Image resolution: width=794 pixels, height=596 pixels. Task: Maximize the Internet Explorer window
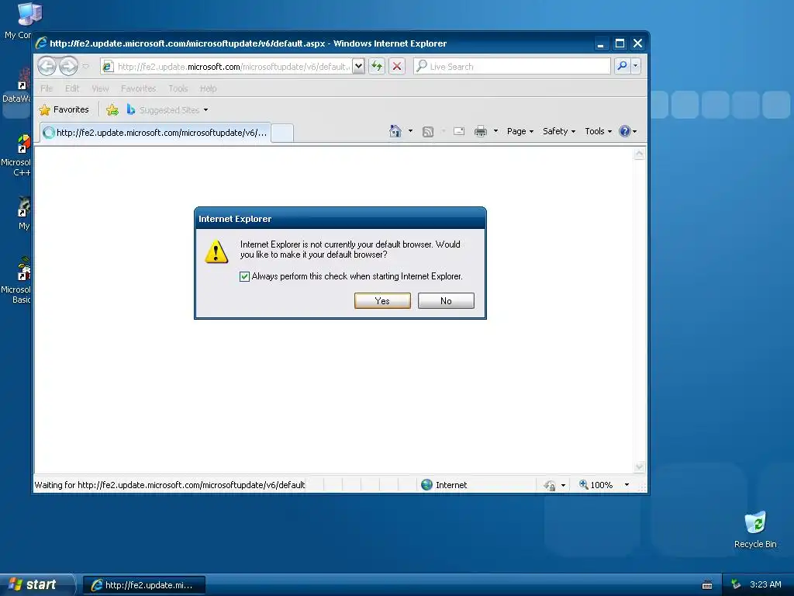pyautogui.click(x=620, y=43)
